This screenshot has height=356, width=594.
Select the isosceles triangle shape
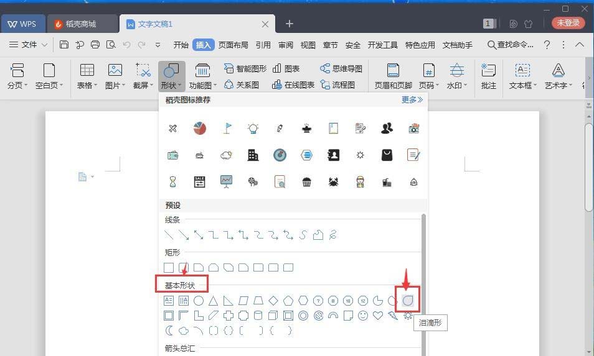pyautogui.click(x=214, y=301)
